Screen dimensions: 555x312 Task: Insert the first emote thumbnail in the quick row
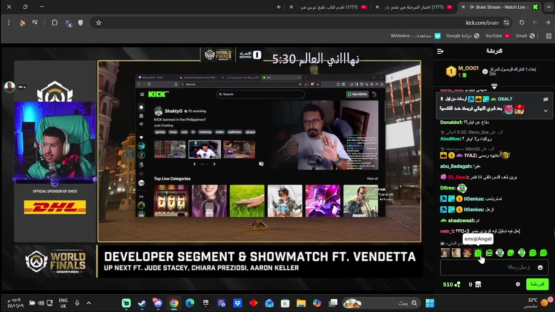(445, 253)
